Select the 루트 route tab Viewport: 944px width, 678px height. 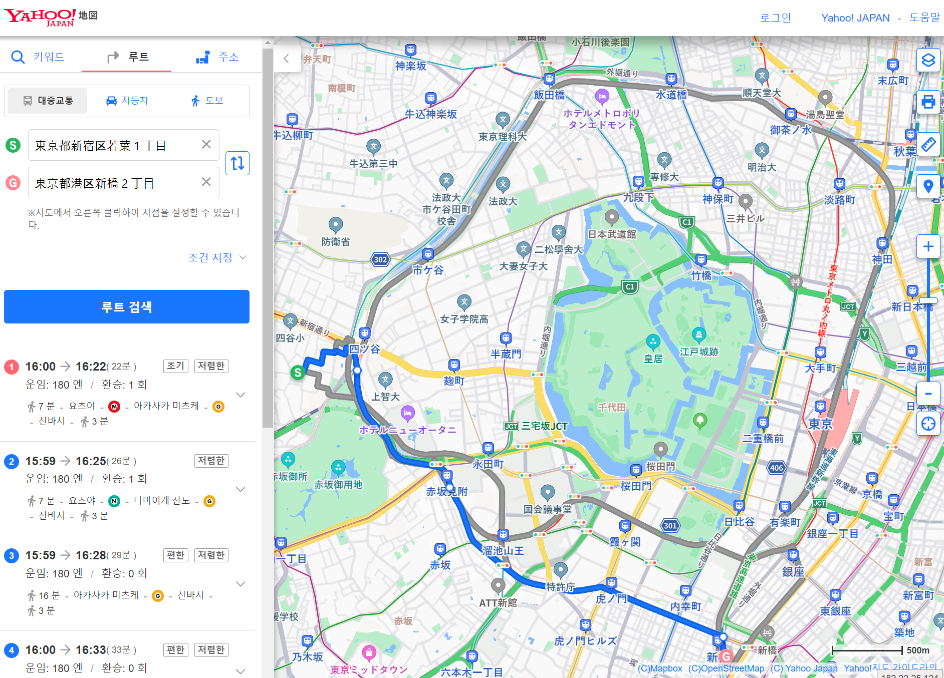[128, 57]
